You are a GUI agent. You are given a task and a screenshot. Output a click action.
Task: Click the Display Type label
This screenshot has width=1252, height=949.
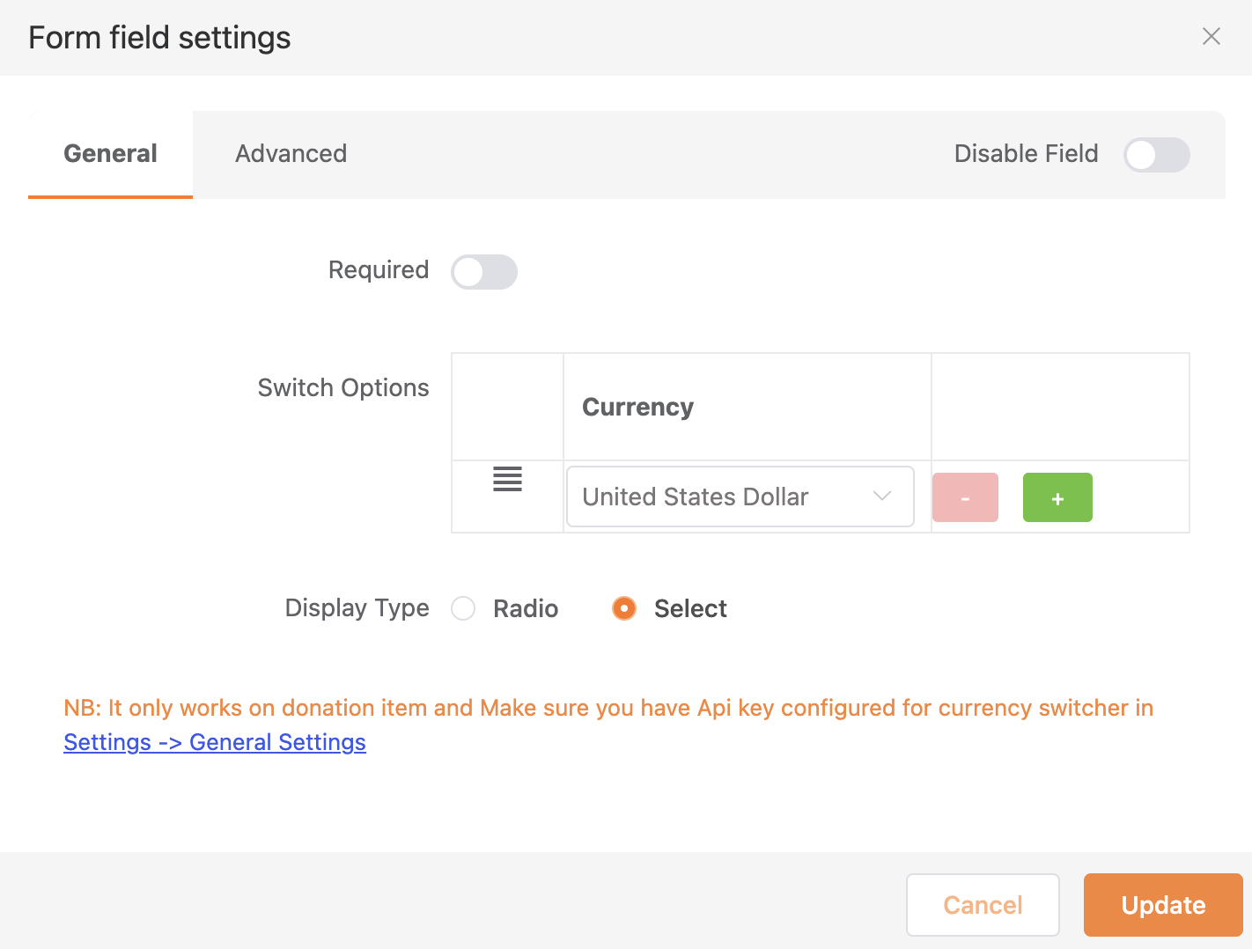(x=356, y=607)
